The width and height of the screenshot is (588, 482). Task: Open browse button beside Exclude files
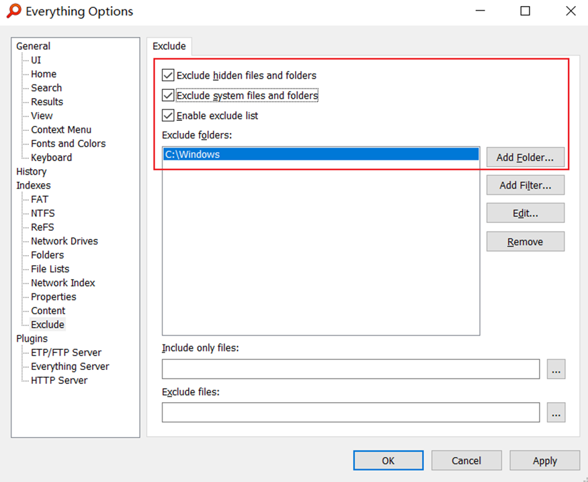(556, 412)
